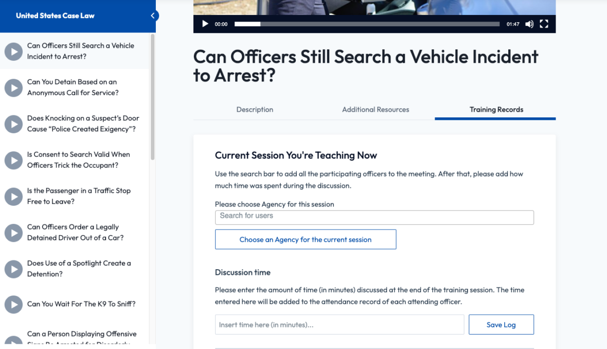
Task: Mute the video volume
Action: coord(529,24)
